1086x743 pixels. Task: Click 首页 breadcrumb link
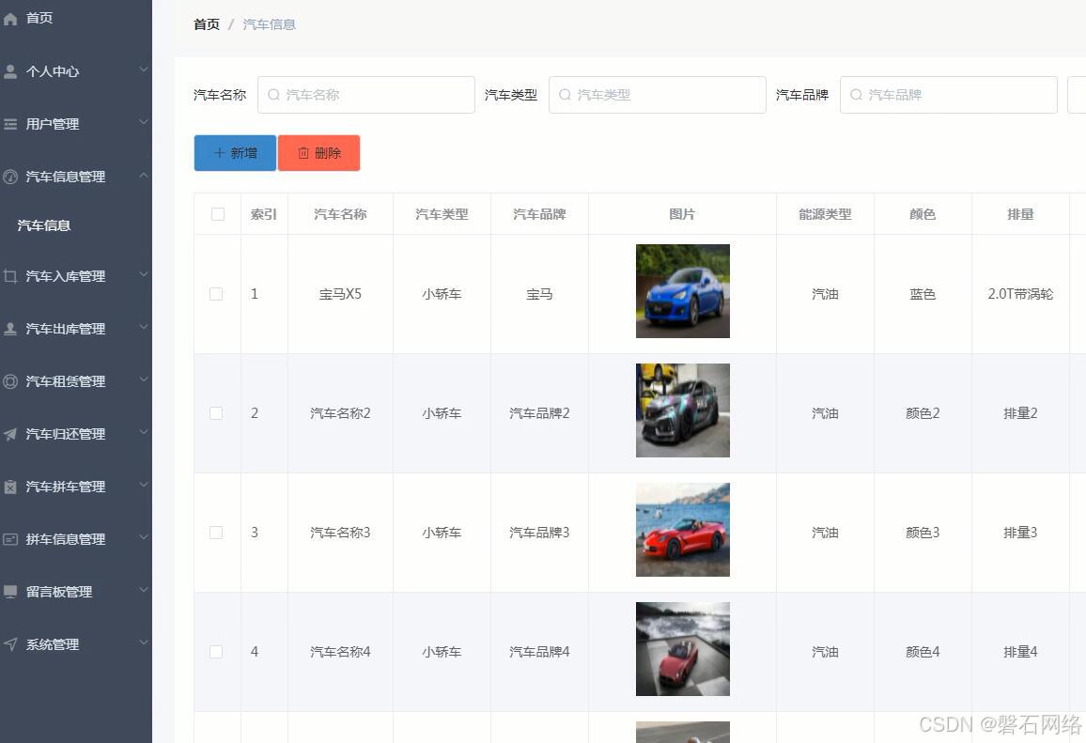click(207, 24)
